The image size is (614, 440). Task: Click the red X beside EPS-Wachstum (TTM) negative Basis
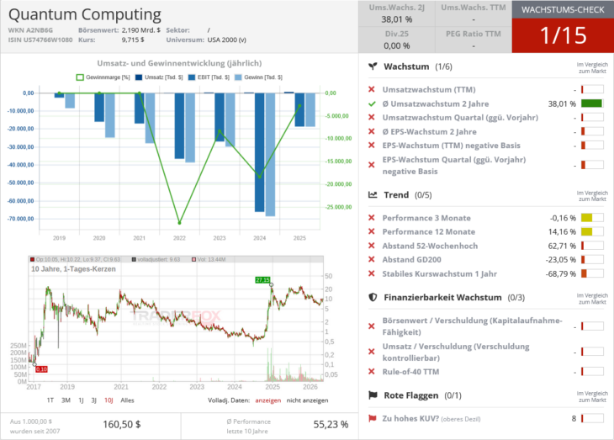[x=372, y=146]
